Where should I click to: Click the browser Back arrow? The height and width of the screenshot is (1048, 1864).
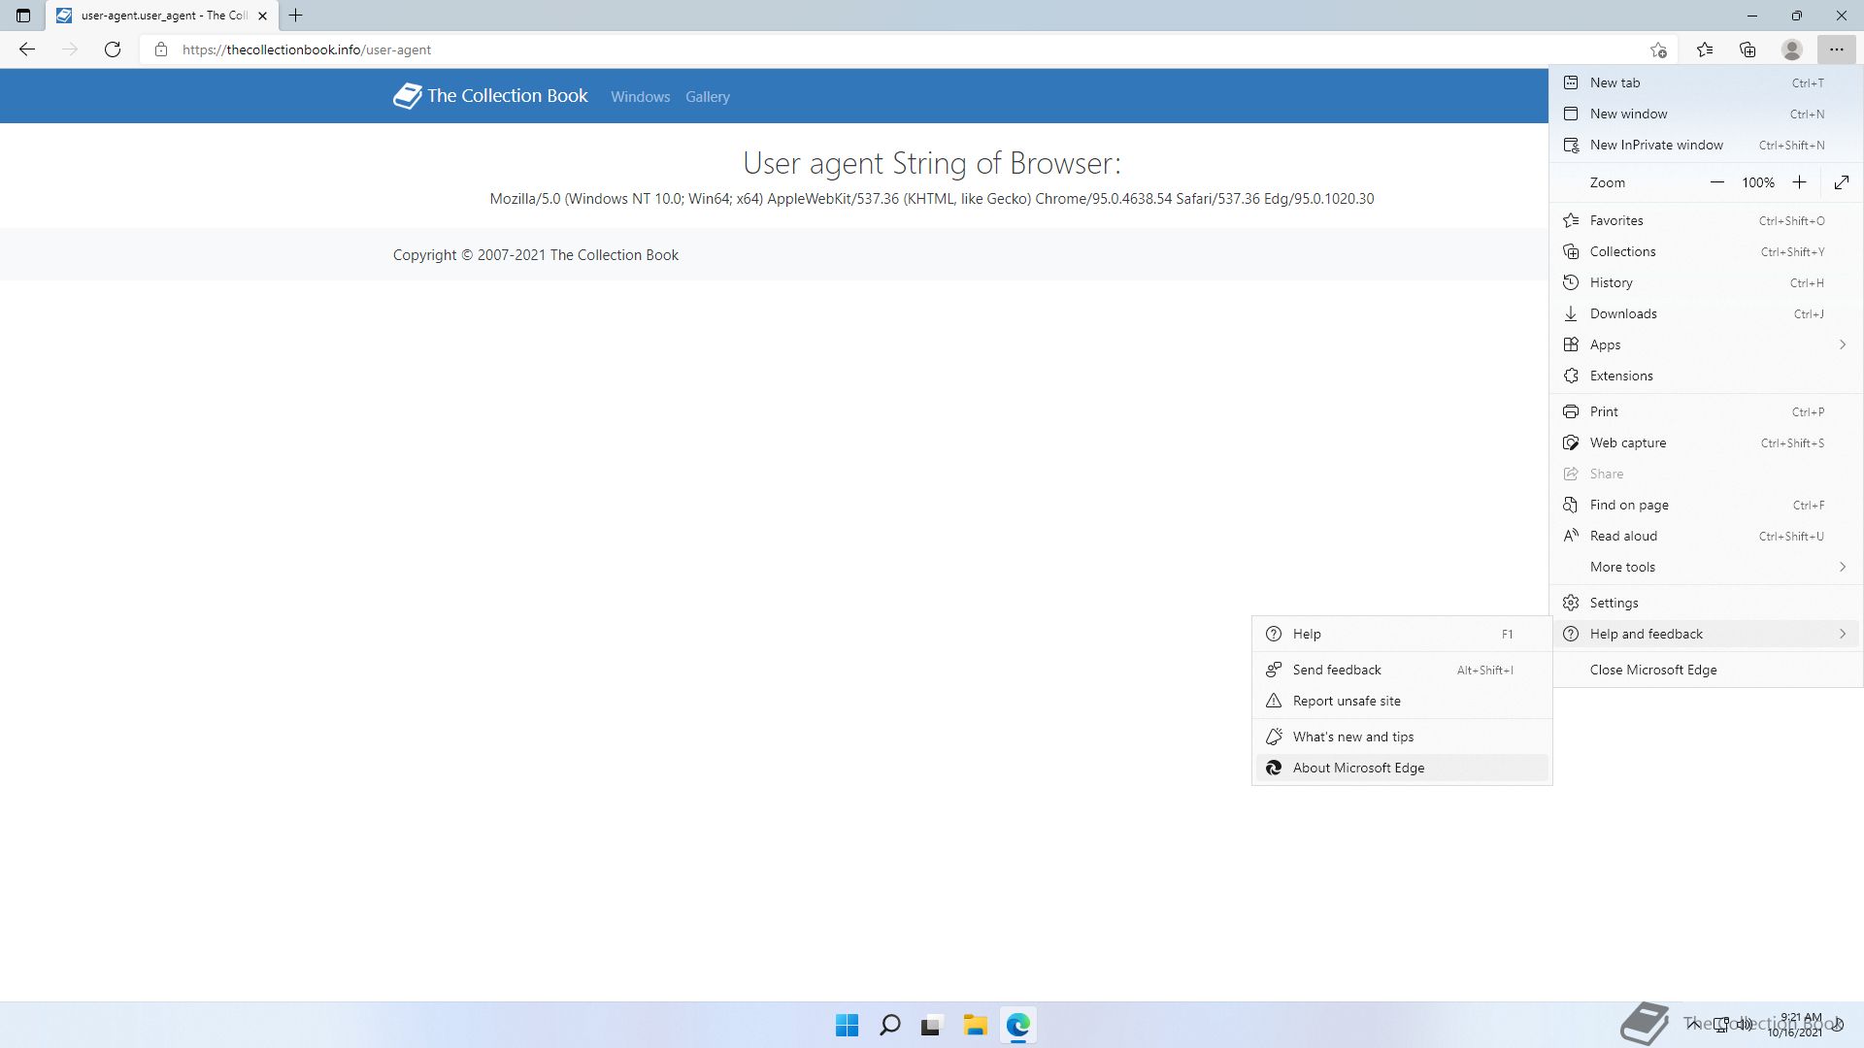(27, 49)
